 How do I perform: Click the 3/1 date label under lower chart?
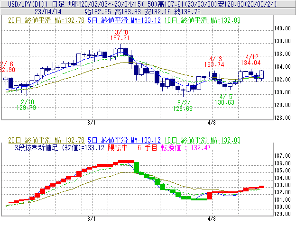[x=92, y=219]
